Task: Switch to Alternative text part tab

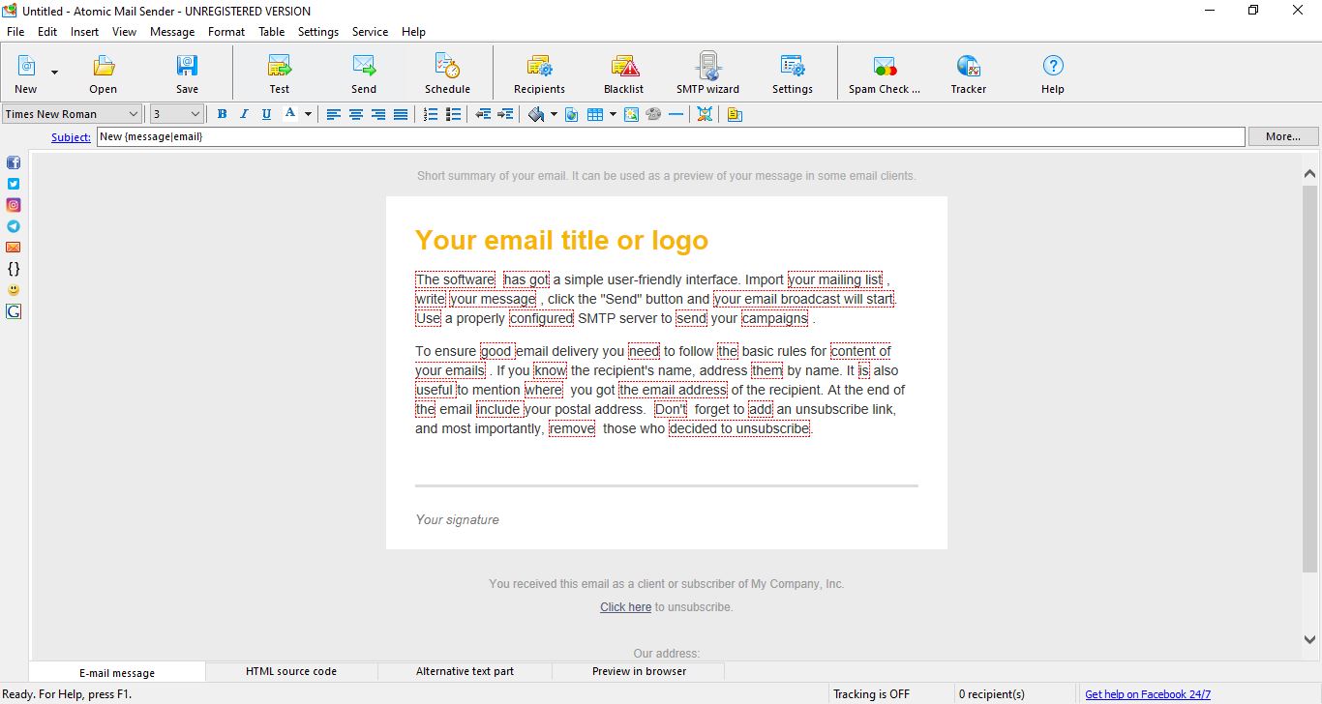Action: [465, 671]
